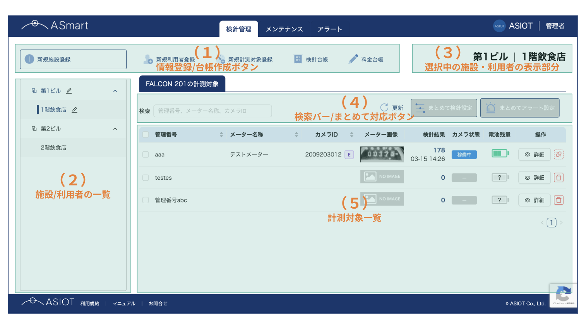Viewport: 586px width, 329px height.
Task: Open the aaa meter image thumbnail
Action: [x=382, y=154]
